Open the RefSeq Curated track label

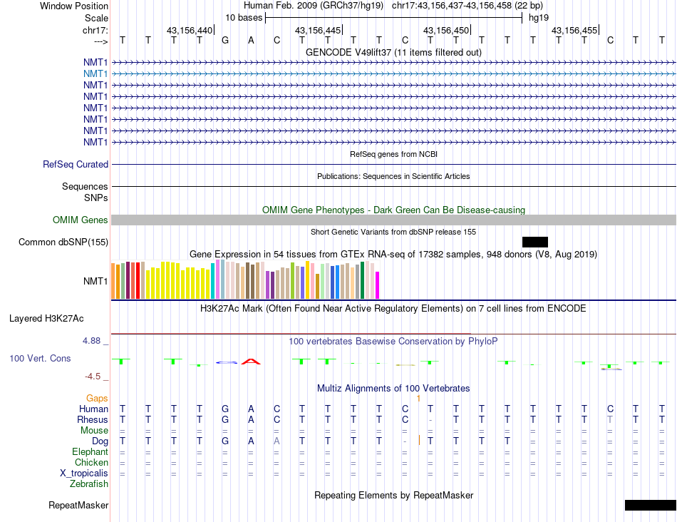[x=76, y=164]
